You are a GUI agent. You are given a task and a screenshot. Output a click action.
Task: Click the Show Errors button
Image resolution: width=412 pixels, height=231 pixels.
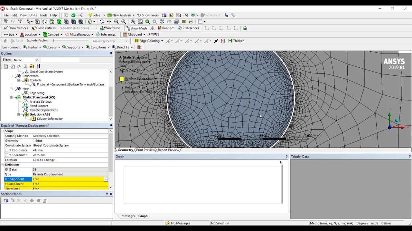pos(148,15)
